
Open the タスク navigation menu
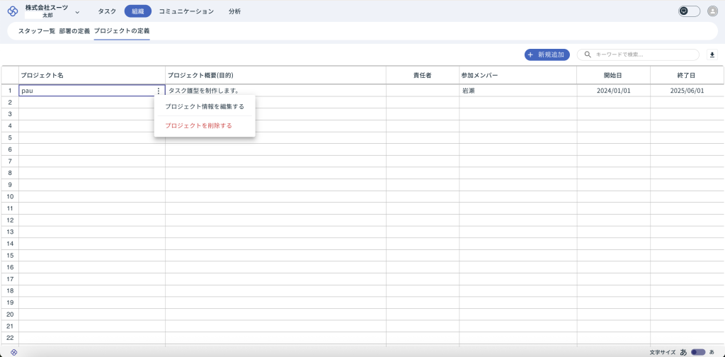[107, 11]
